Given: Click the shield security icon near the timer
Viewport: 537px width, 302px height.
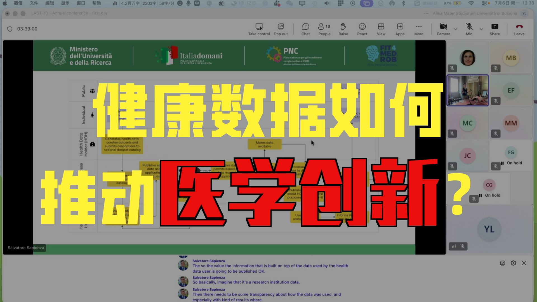Looking at the screenshot, I should point(10,29).
